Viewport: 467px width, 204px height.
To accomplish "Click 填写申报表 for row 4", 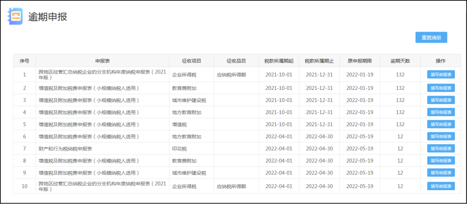I will pos(441,112).
